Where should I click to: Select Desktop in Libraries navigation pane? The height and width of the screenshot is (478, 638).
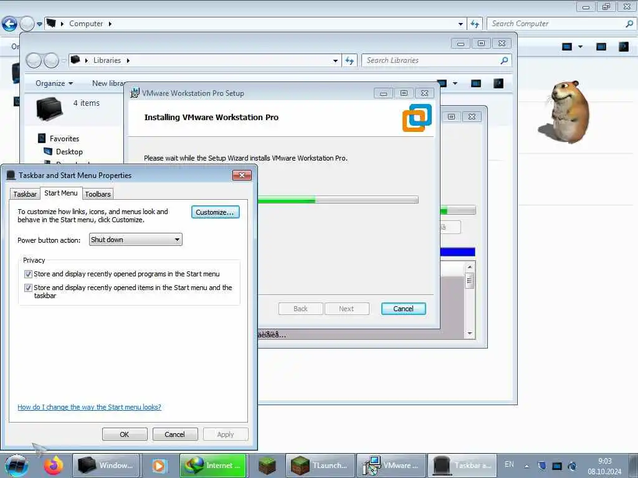pos(69,152)
